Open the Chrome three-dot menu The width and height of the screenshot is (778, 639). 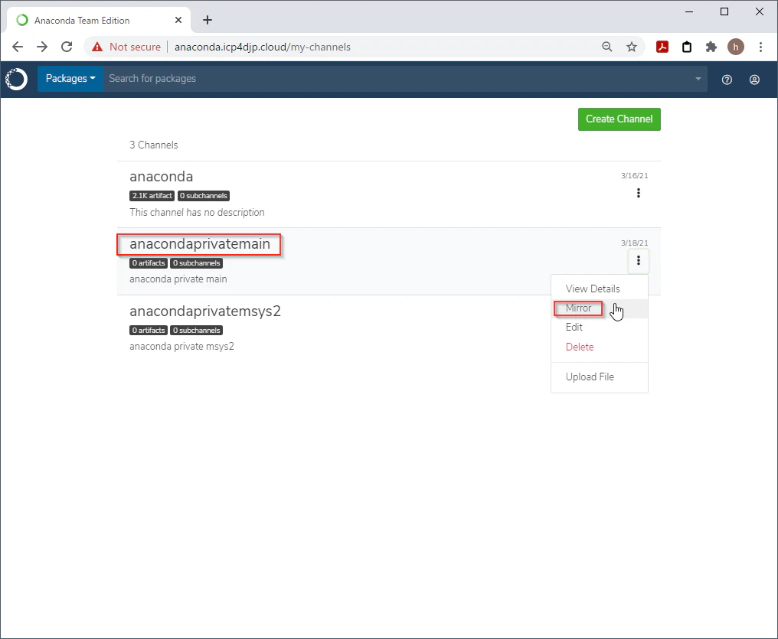(760, 47)
